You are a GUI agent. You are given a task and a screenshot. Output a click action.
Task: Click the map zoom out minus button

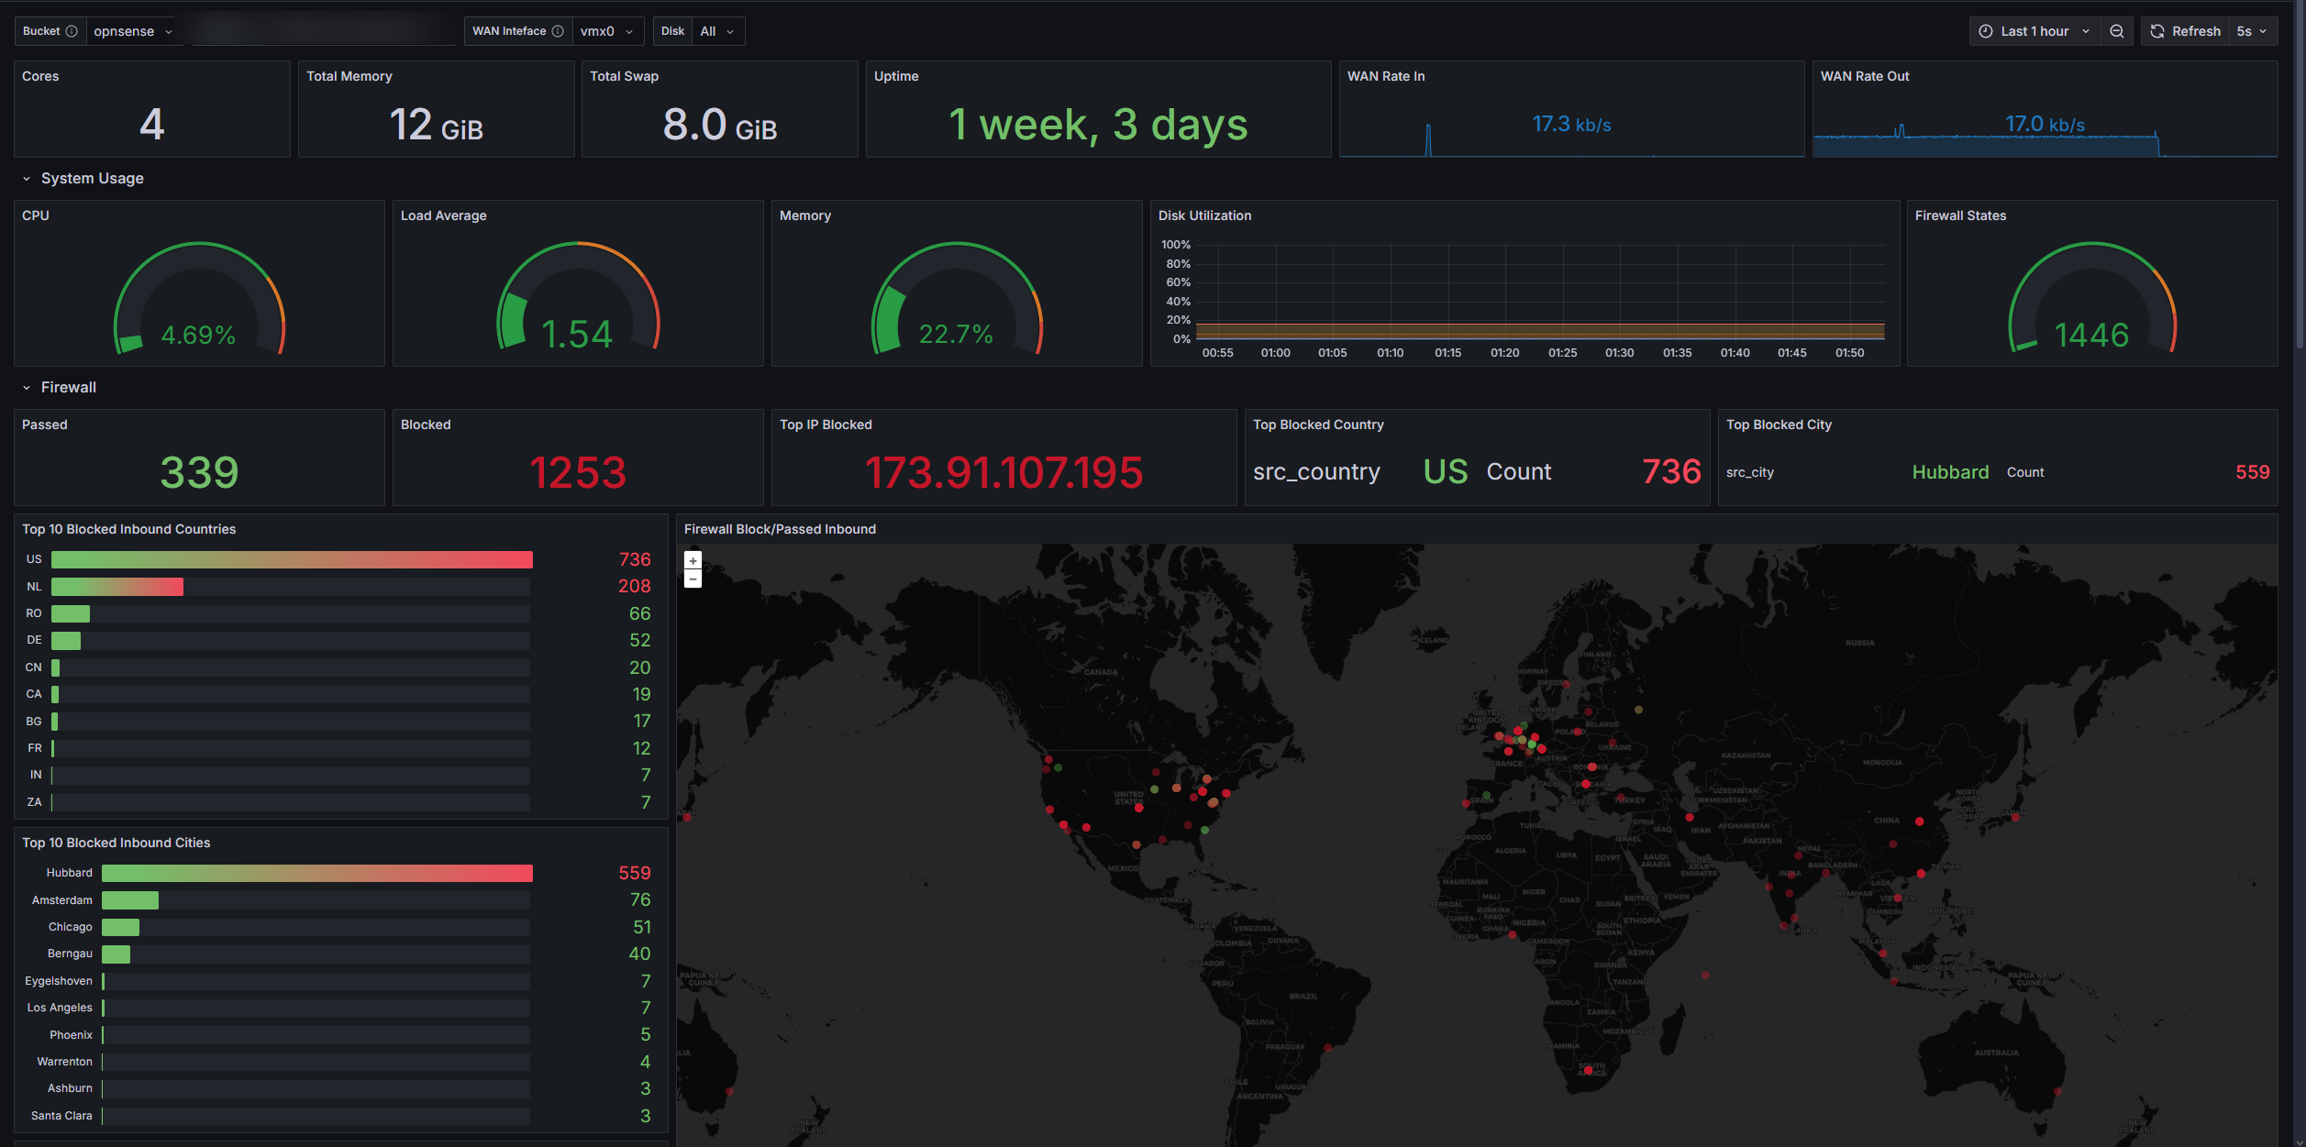693,579
